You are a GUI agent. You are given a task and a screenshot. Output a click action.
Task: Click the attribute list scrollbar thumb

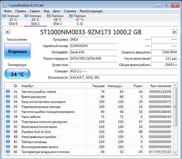[x=175, y=107]
